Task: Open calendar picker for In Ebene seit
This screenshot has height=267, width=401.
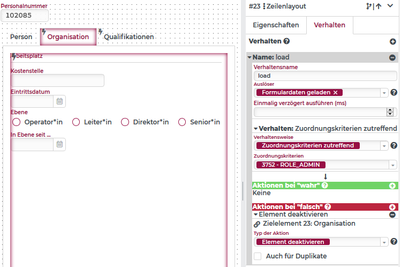Action: click(60, 144)
